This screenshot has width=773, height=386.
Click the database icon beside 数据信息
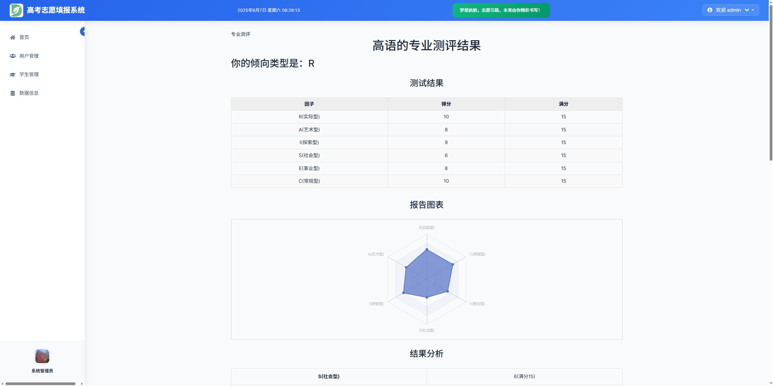point(13,93)
